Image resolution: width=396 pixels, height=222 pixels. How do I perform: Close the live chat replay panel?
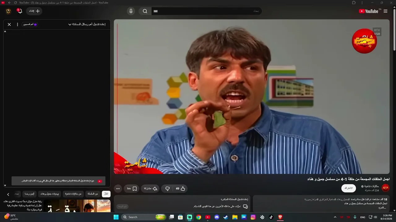(9, 24)
